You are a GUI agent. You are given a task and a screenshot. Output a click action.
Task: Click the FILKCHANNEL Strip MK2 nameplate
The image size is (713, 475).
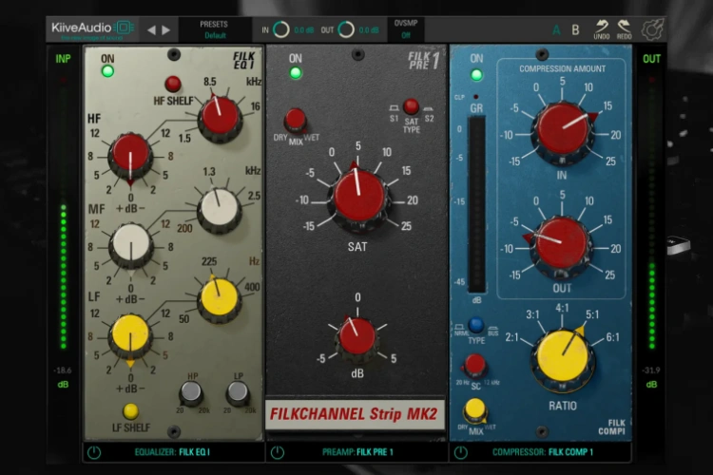point(354,414)
